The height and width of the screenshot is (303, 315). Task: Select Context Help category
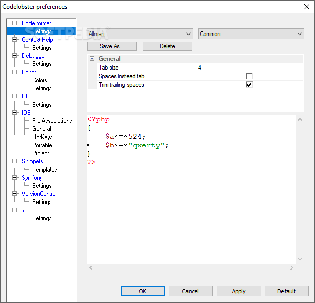(38, 40)
